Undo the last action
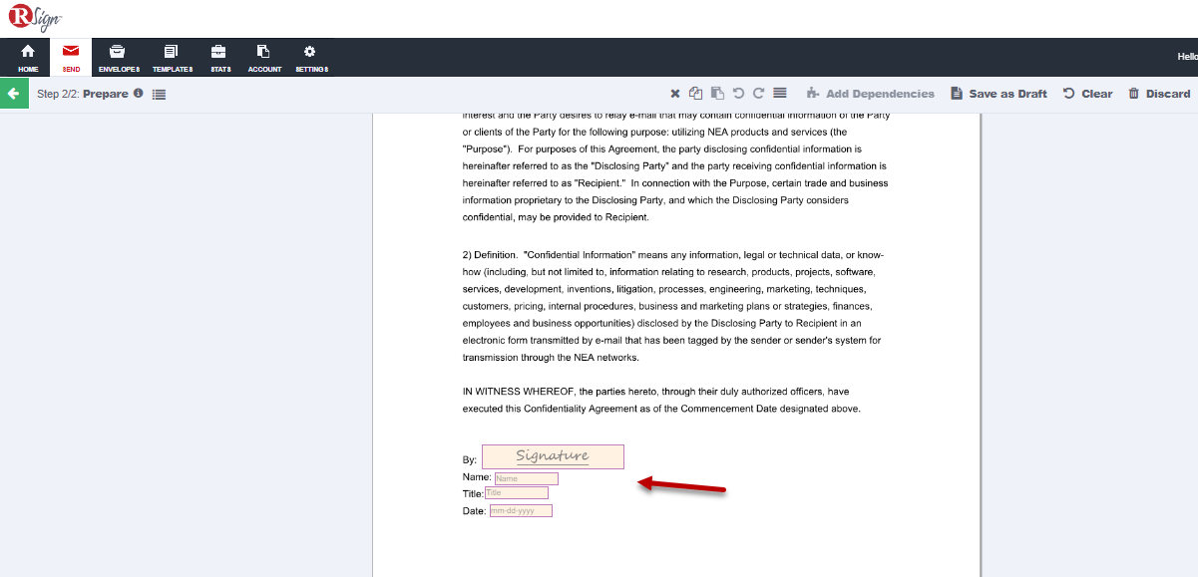This screenshot has width=1198, height=577. [x=738, y=94]
